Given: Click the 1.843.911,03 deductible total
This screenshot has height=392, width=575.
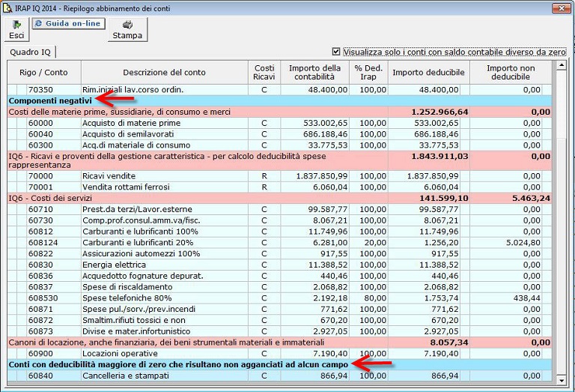Looking at the screenshot, I should pyautogui.click(x=439, y=157).
